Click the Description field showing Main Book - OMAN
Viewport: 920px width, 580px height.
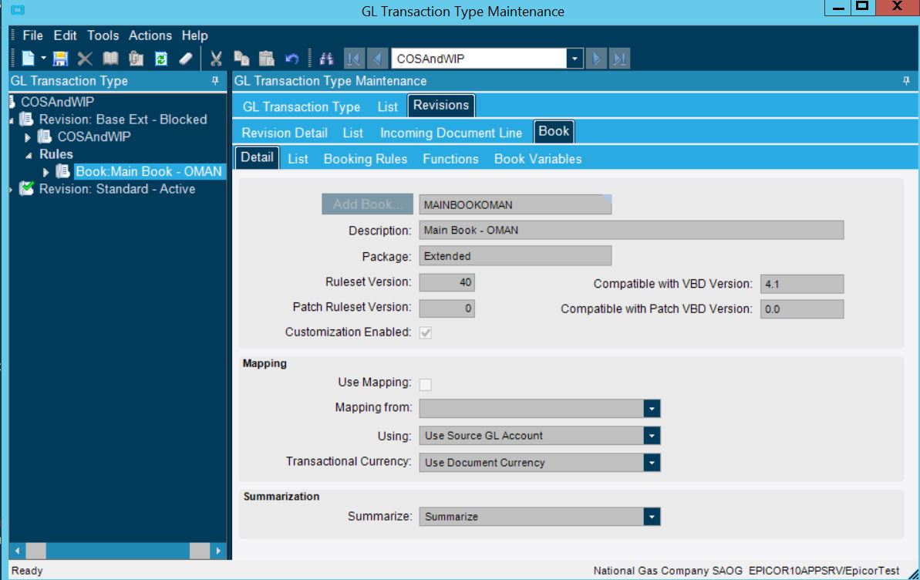(632, 230)
